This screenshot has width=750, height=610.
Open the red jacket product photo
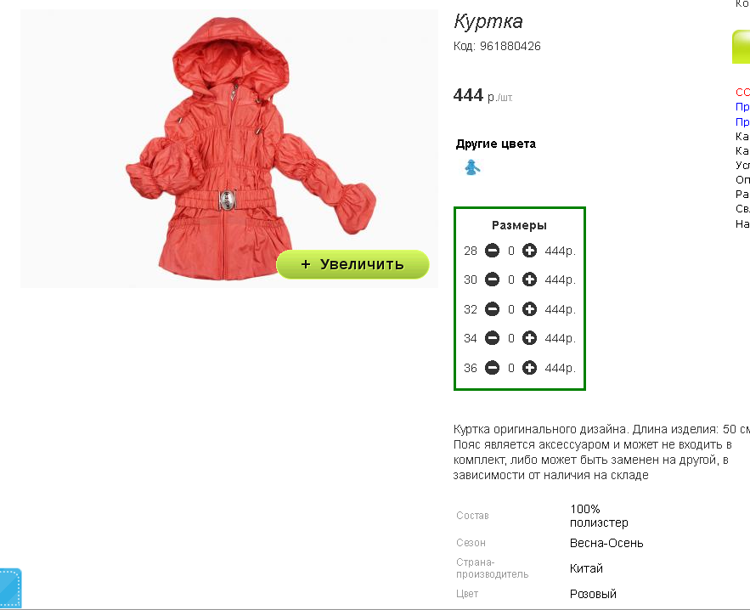[228, 149]
